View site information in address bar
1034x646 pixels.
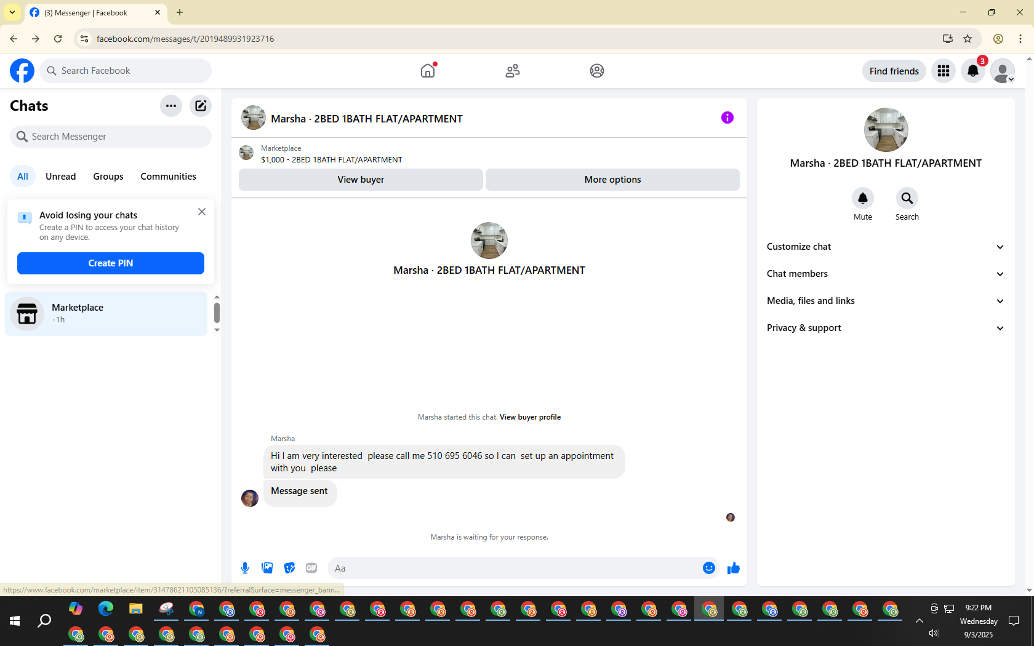click(84, 39)
